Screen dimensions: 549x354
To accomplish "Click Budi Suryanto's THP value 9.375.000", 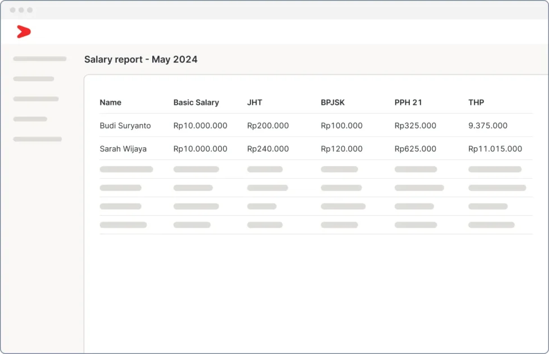I will 488,126.
